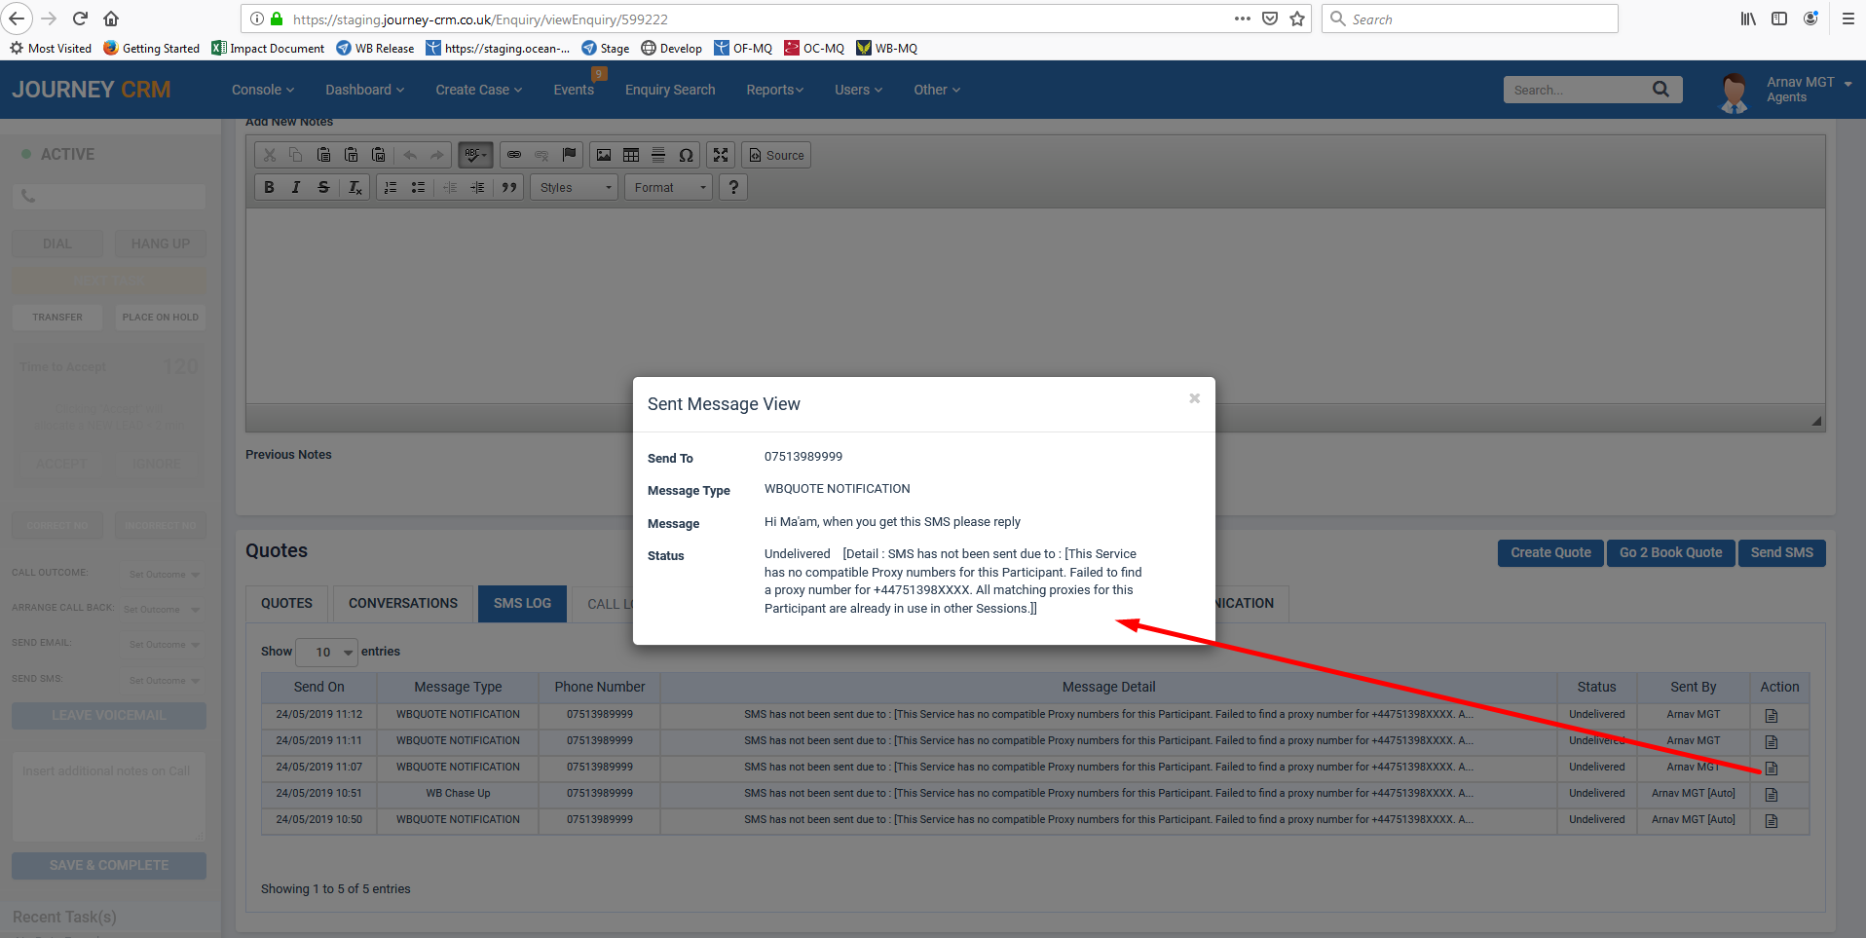The width and height of the screenshot is (1866, 938).
Task: Open the Styles dropdown
Action: (x=576, y=187)
